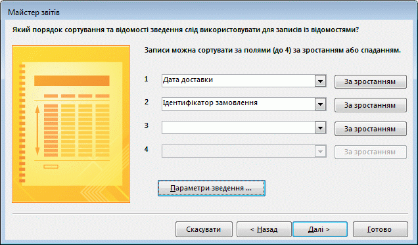The image size is (418, 245).
Task: Click the 'Дата доставки' combo box field
Action: pos(244,81)
